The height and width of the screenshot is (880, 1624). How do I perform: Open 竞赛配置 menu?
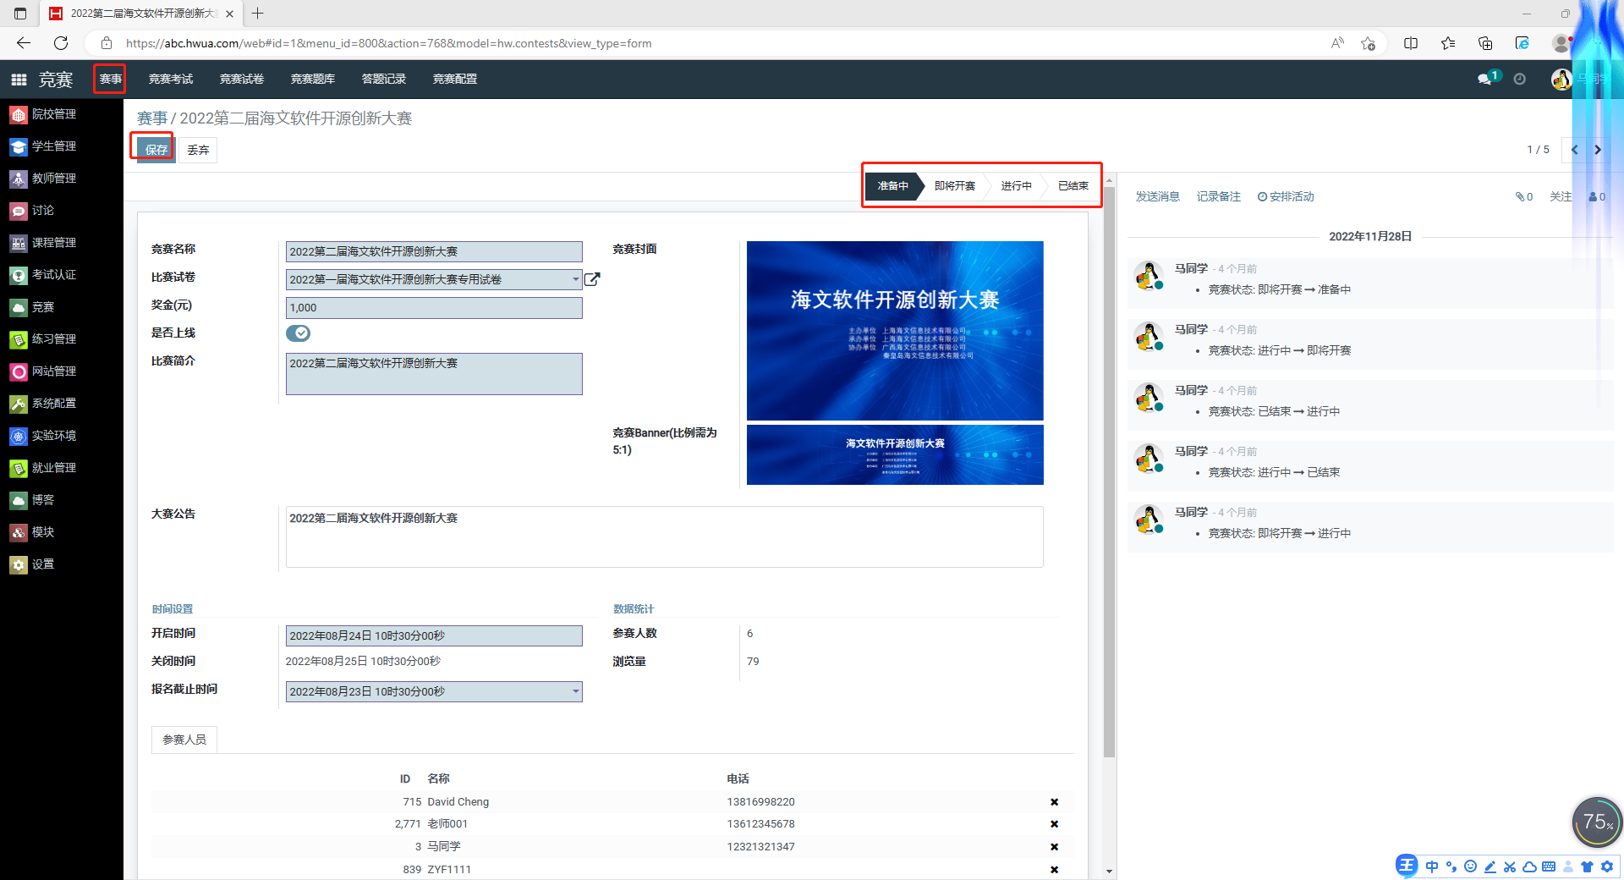click(455, 79)
